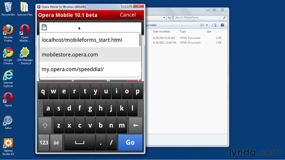Image resolution: width=285 pixels, height=160 pixels.
Task: Tap the k key
Action: [x=122, y=108]
